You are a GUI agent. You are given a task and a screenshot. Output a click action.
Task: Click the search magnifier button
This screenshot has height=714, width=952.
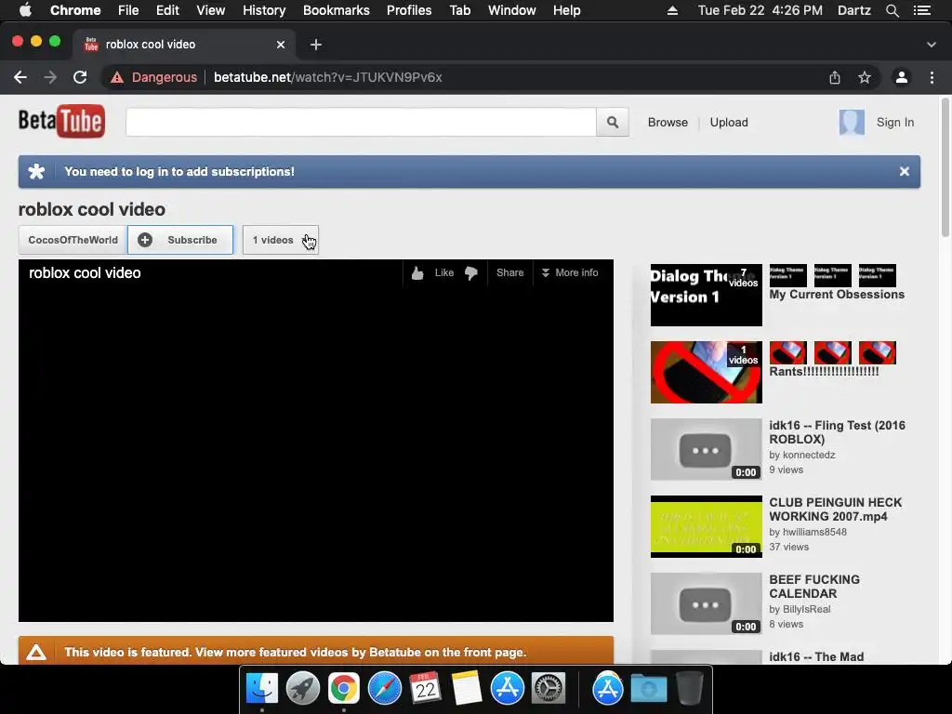(612, 122)
